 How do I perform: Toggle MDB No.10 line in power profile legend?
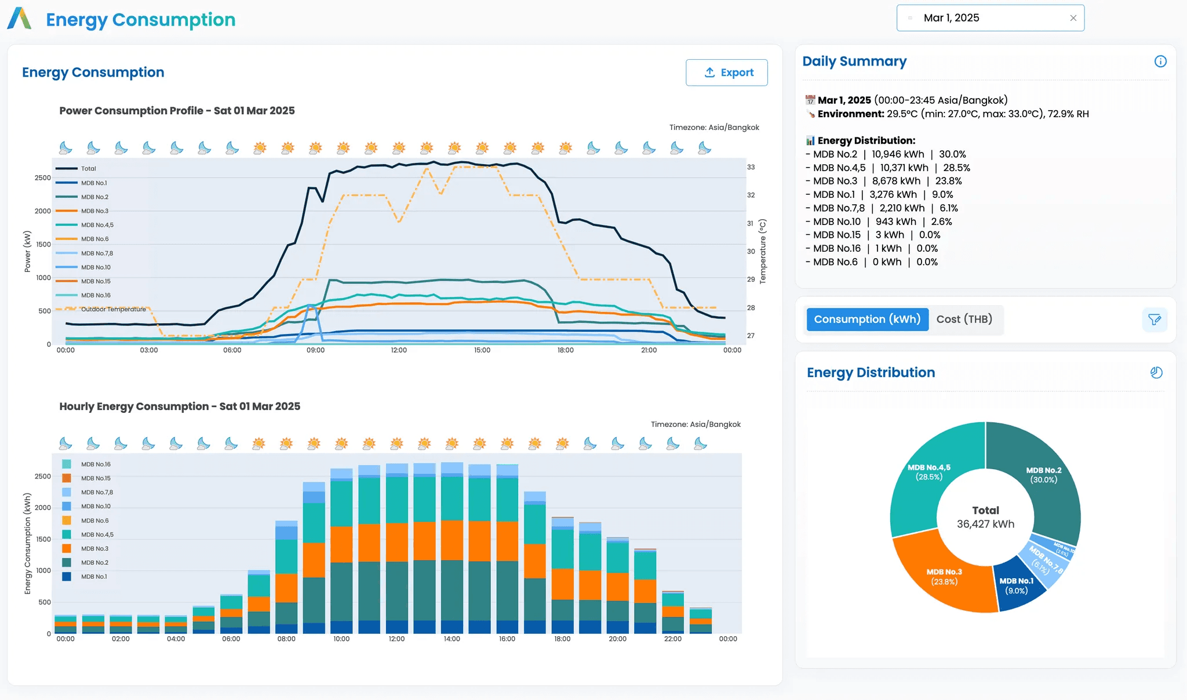(83, 267)
